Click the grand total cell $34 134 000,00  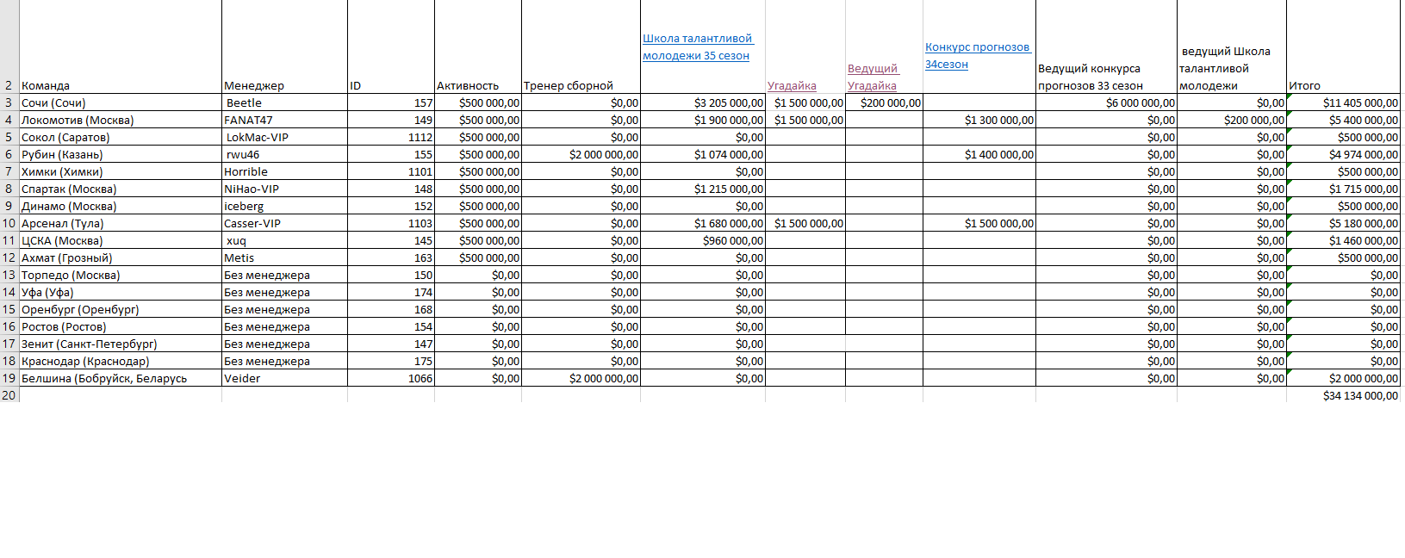click(x=1359, y=395)
